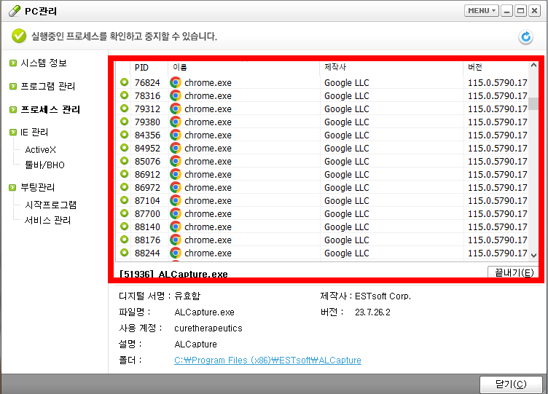Viewport: 548px width, 394px height.
Task: Select version cell in row 78316
Action: click(497, 95)
